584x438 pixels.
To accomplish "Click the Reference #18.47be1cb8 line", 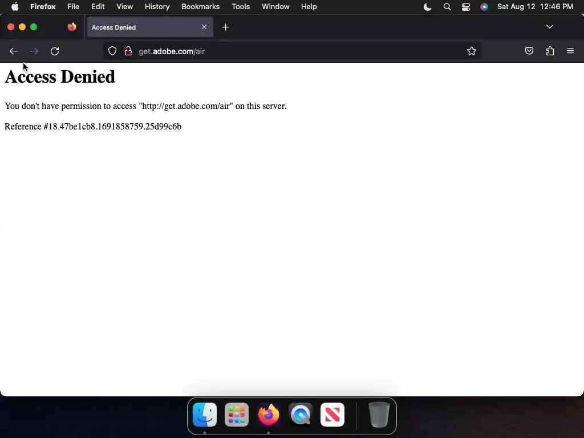I will pyautogui.click(x=93, y=127).
